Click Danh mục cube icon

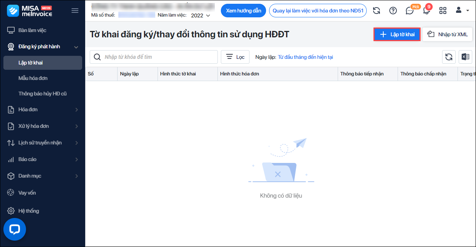(11, 176)
